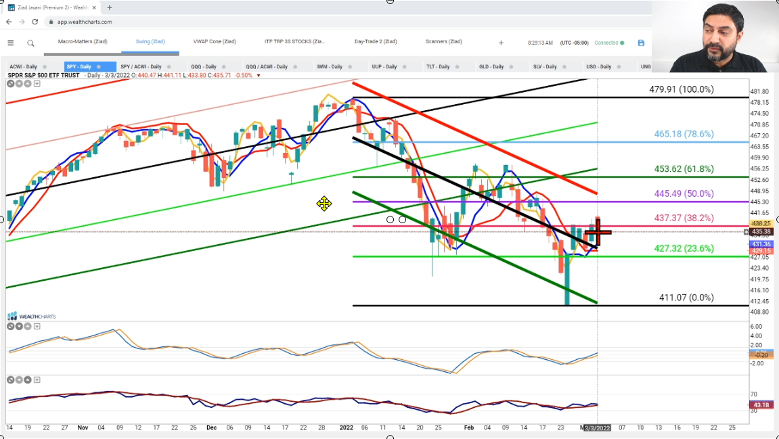
Task: Click the 479.91 (100.0%) Fibonacci label
Action: click(681, 89)
